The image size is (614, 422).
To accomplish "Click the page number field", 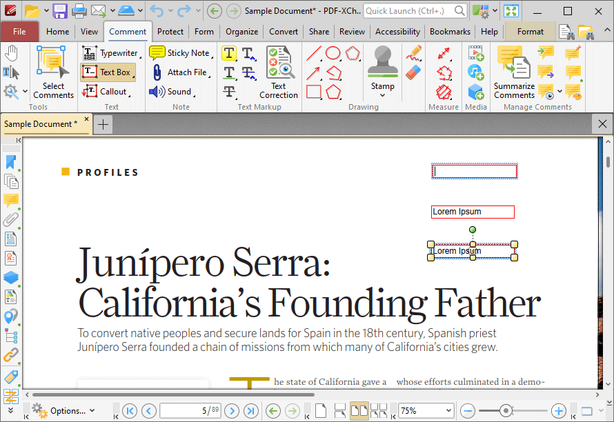I will (190, 411).
